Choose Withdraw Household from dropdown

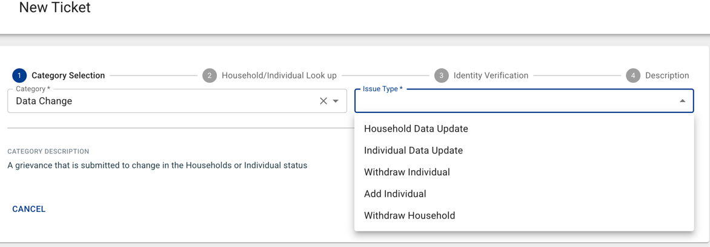pos(410,216)
